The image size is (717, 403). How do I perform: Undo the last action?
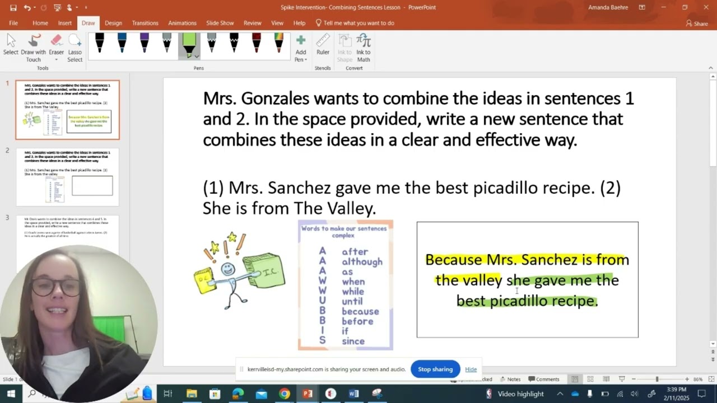coord(26,7)
